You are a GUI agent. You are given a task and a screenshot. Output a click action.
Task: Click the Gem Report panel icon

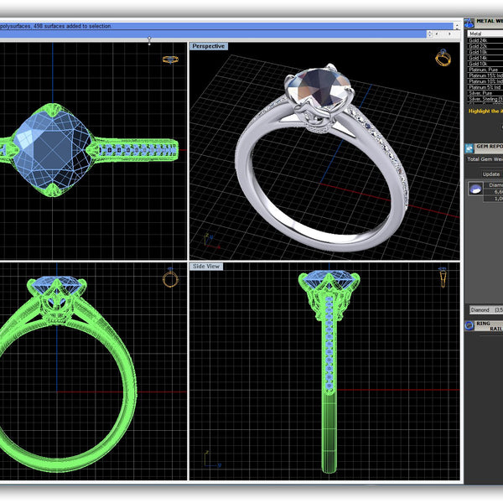pos(469,148)
